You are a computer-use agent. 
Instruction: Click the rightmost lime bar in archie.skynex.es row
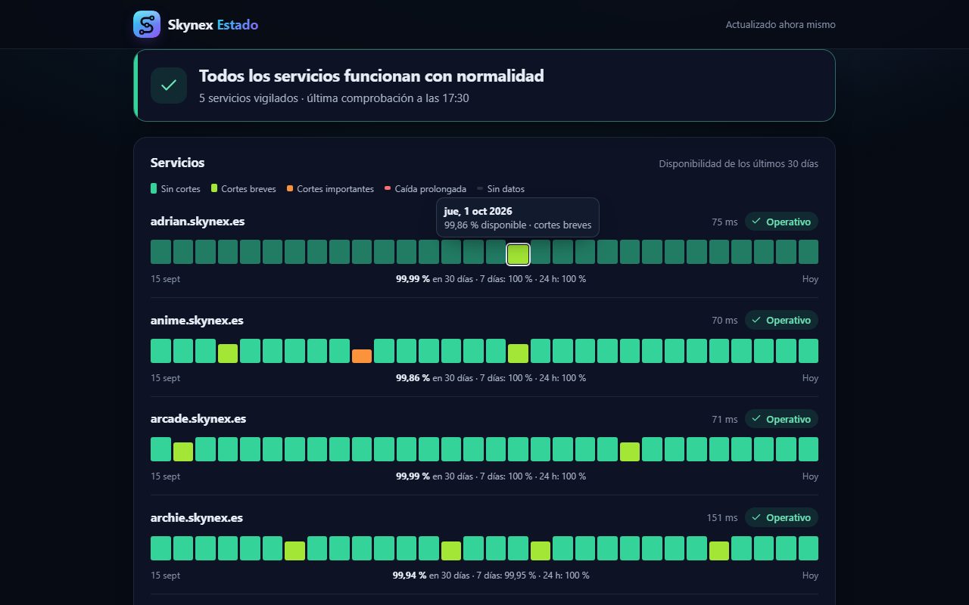click(719, 551)
